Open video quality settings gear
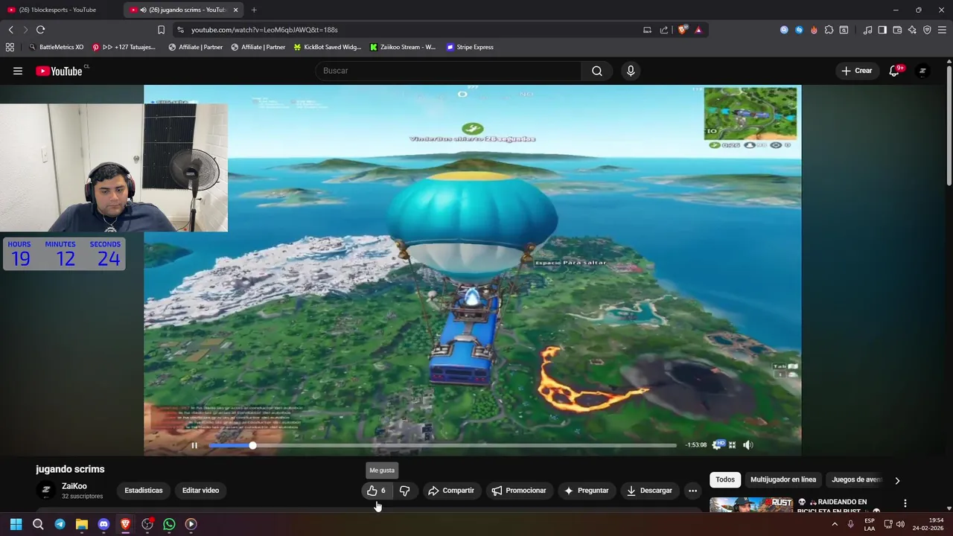Screen dimensions: 953x536 coord(717,444)
